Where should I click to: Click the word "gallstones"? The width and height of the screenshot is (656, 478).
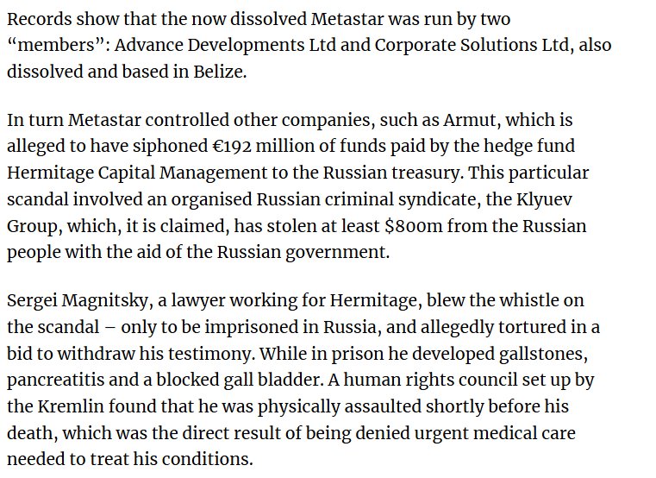541,354
